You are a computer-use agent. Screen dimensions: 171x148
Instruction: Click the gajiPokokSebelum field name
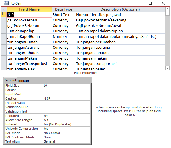pyautogui.click(x=29, y=25)
